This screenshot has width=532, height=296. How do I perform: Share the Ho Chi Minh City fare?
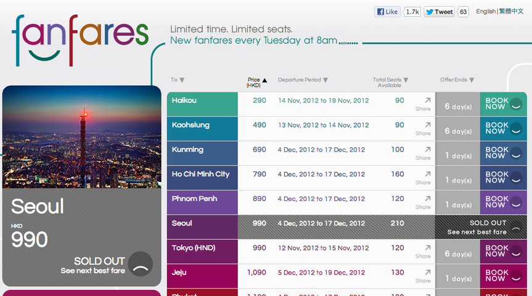423,178
